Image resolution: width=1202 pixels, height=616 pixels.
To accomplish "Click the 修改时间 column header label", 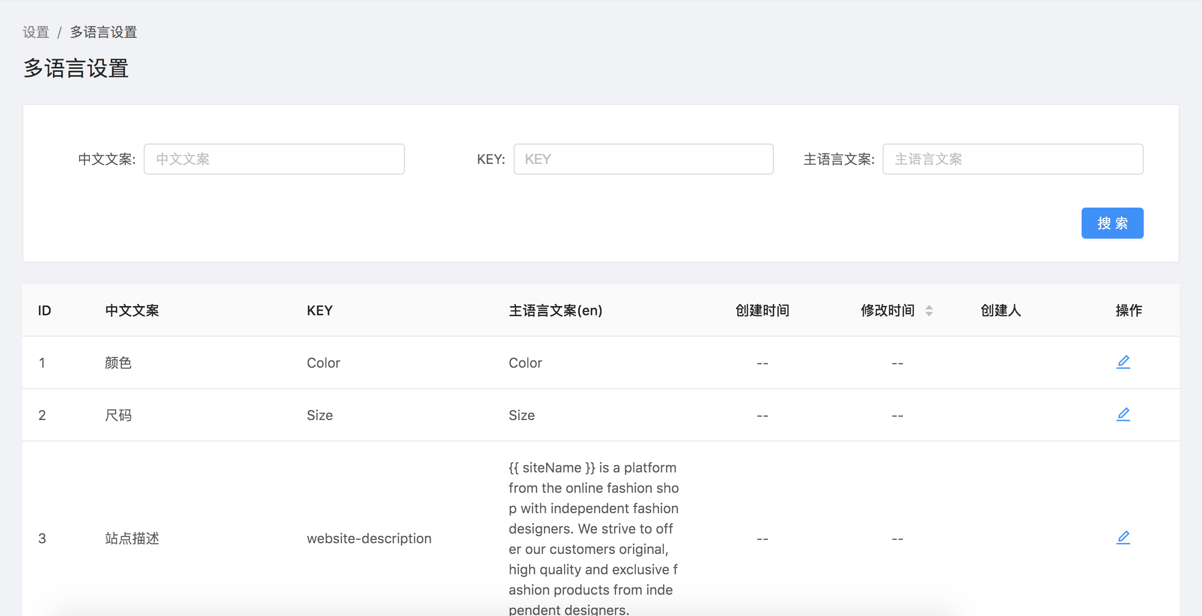I will [x=887, y=310].
